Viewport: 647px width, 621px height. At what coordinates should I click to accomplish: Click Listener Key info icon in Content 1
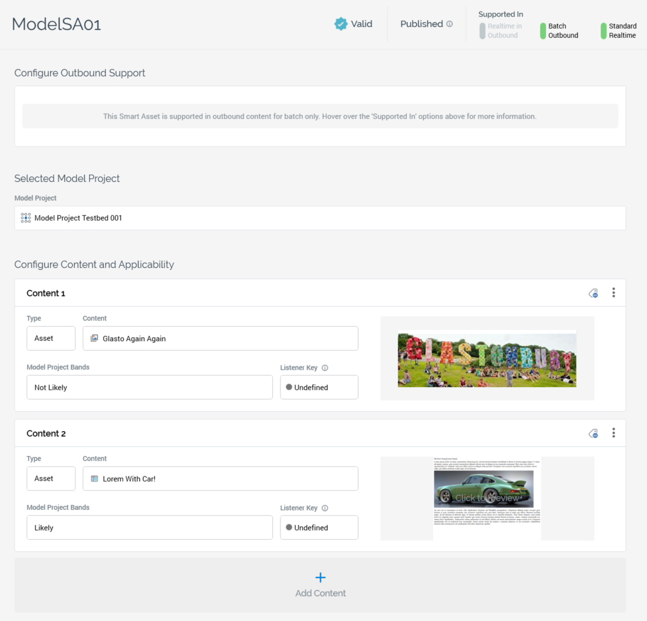point(325,368)
